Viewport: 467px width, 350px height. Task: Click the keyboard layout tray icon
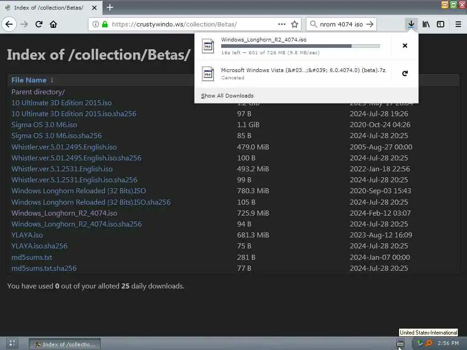[400, 344]
